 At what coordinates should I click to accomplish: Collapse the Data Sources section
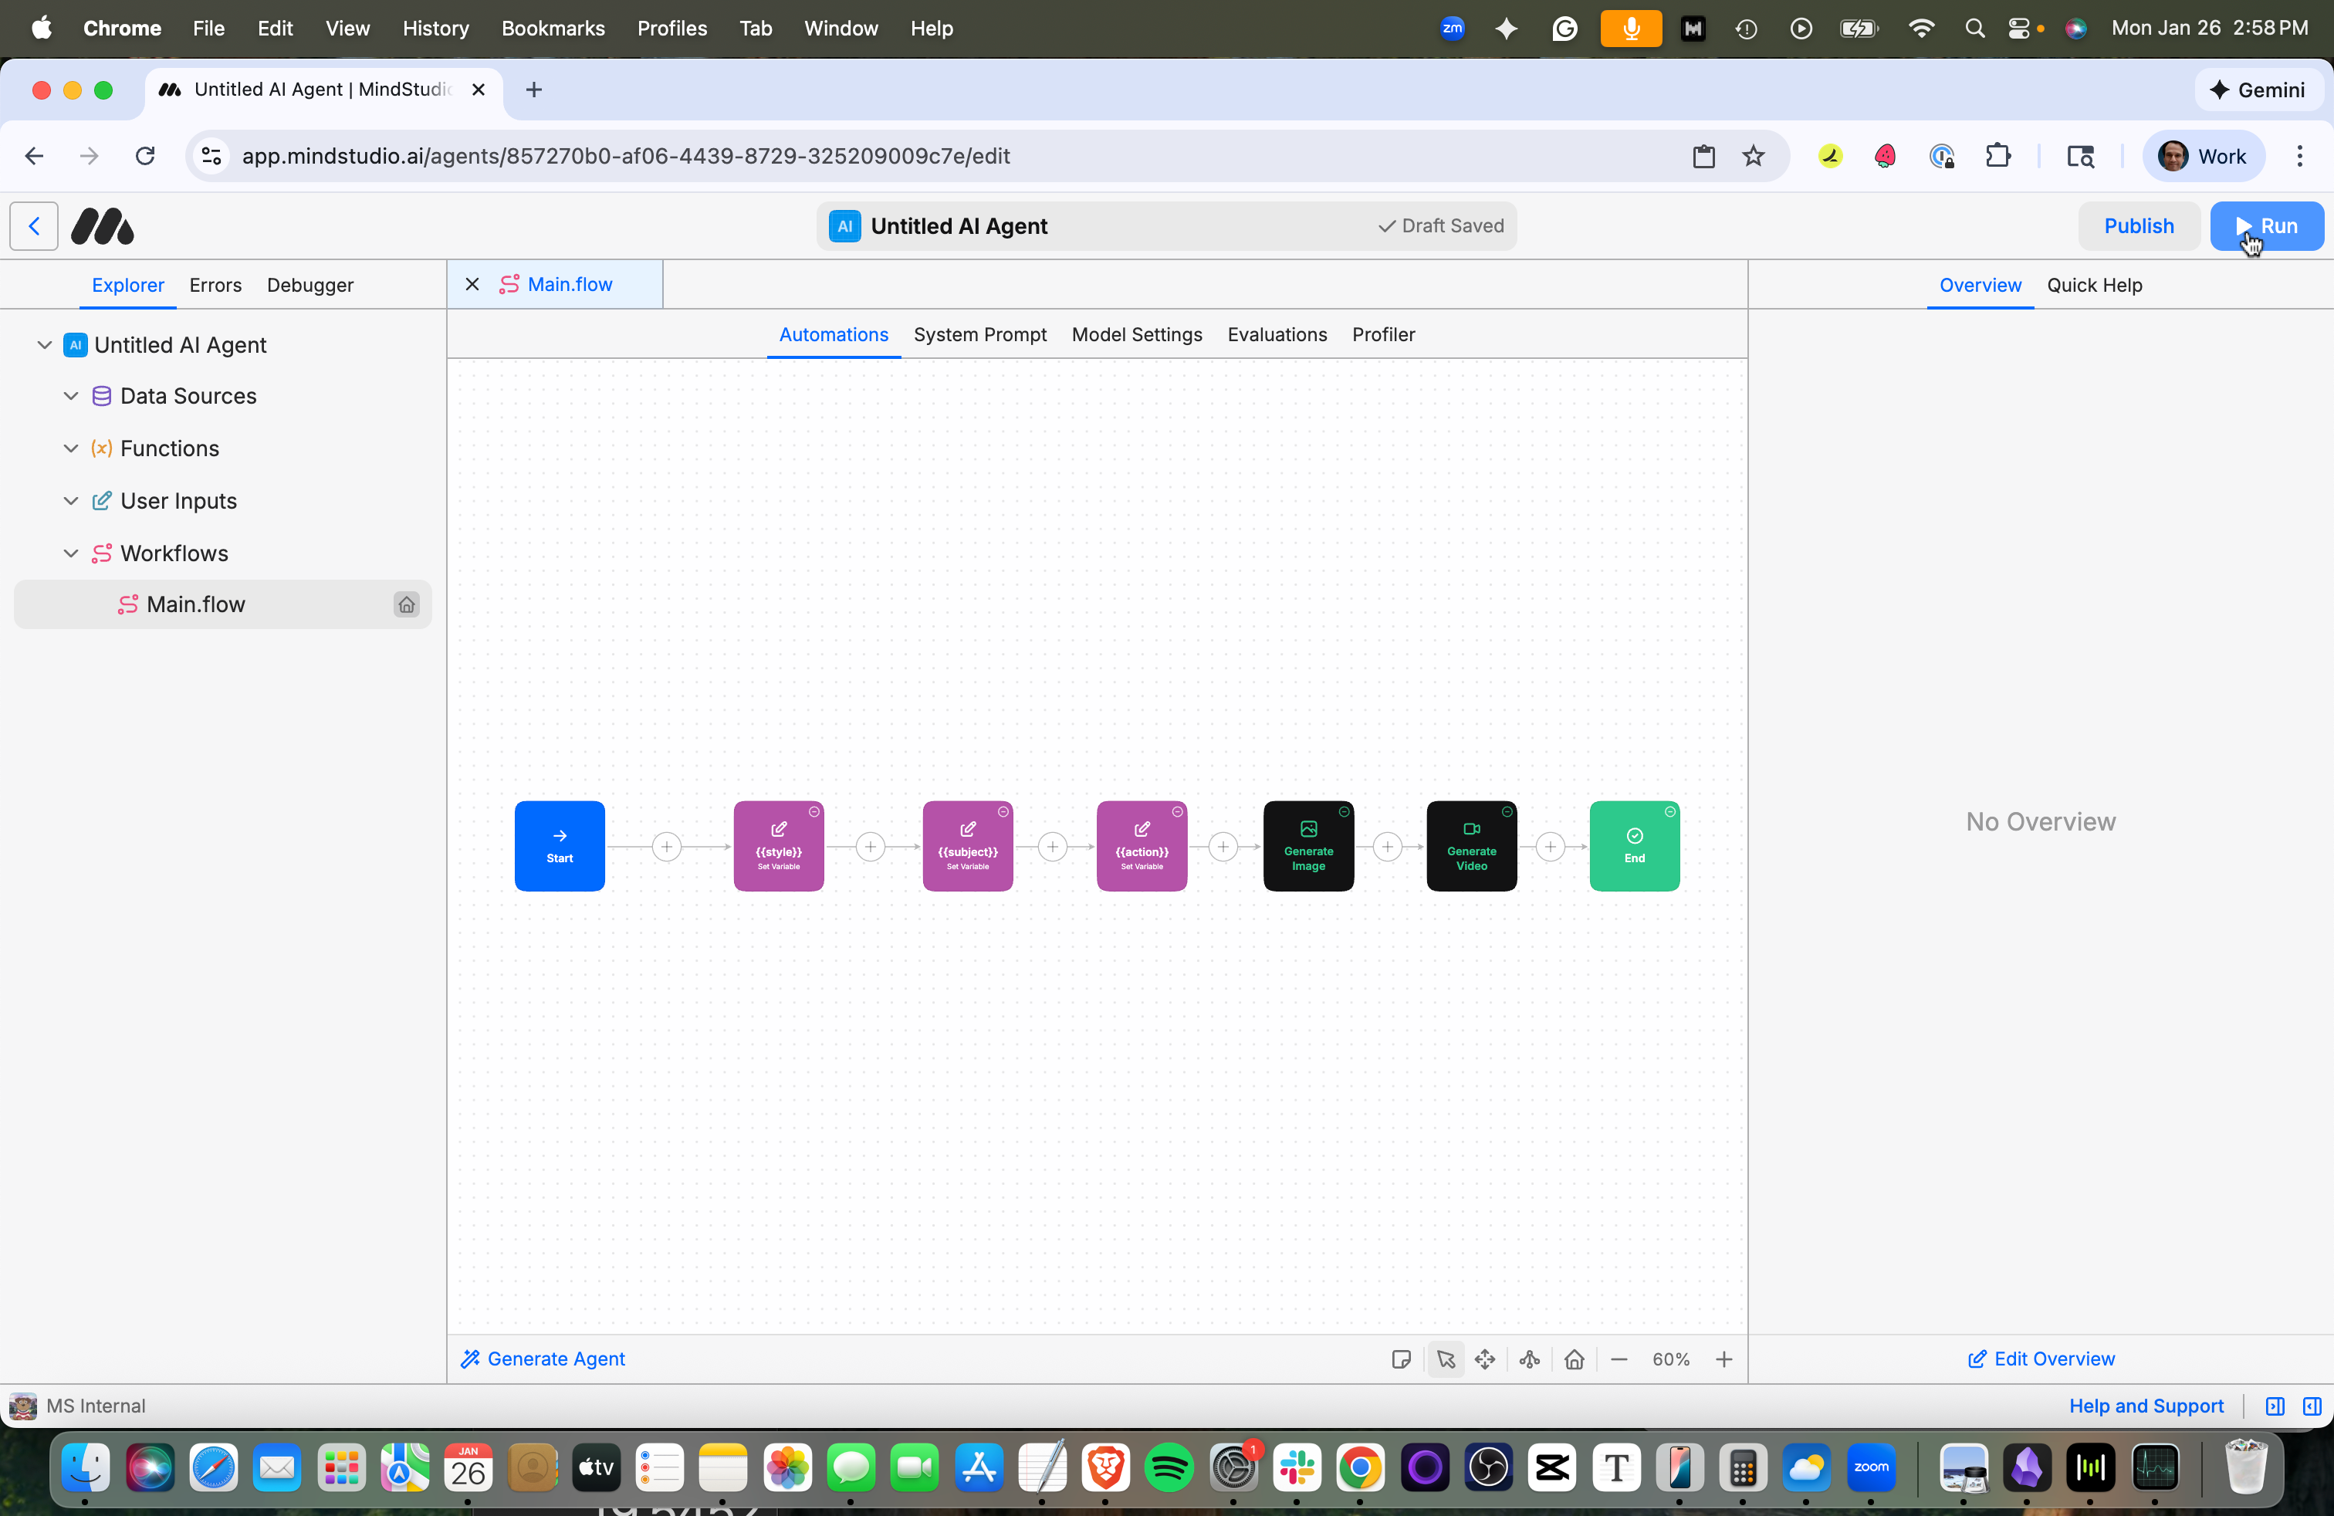pyautogui.click(x=70, y=396)
